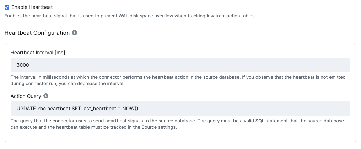Click the Enable Heartbeat label text
Viewport: 361px width, 149px height.
(32, 7)
